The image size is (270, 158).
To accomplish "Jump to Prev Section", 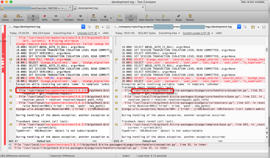I will click(163, 17).
